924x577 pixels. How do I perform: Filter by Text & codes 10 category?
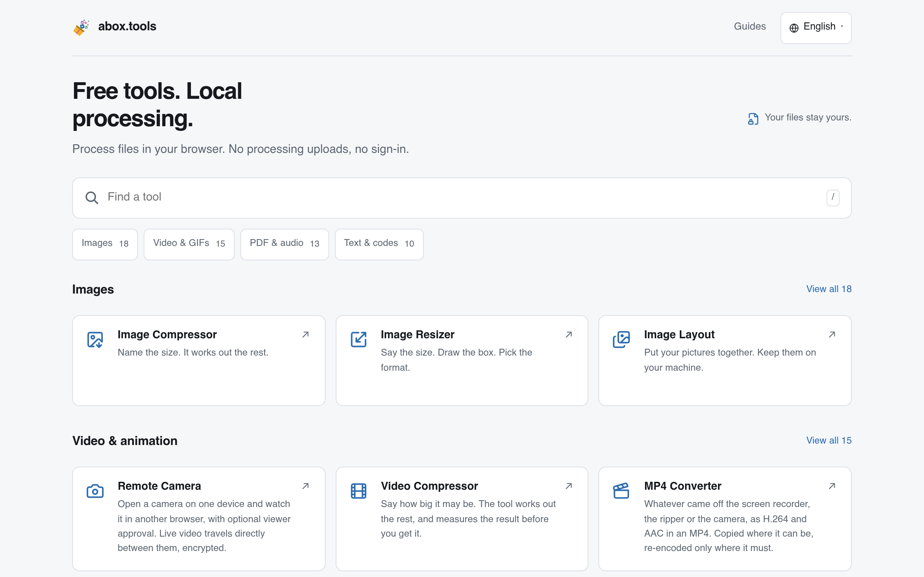click(x=379, y=244)
